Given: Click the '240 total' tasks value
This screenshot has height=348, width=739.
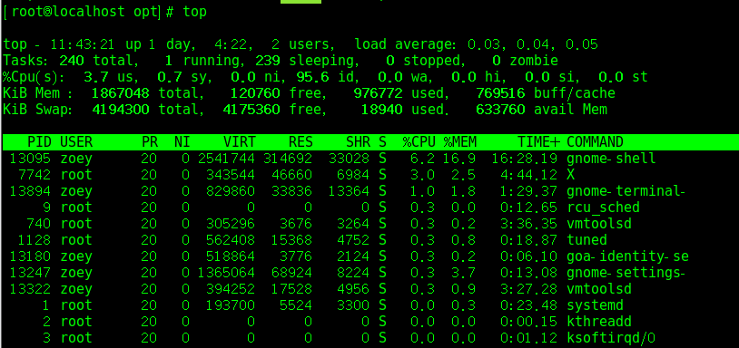Looking at the screenshot, I should pos(98,61).
